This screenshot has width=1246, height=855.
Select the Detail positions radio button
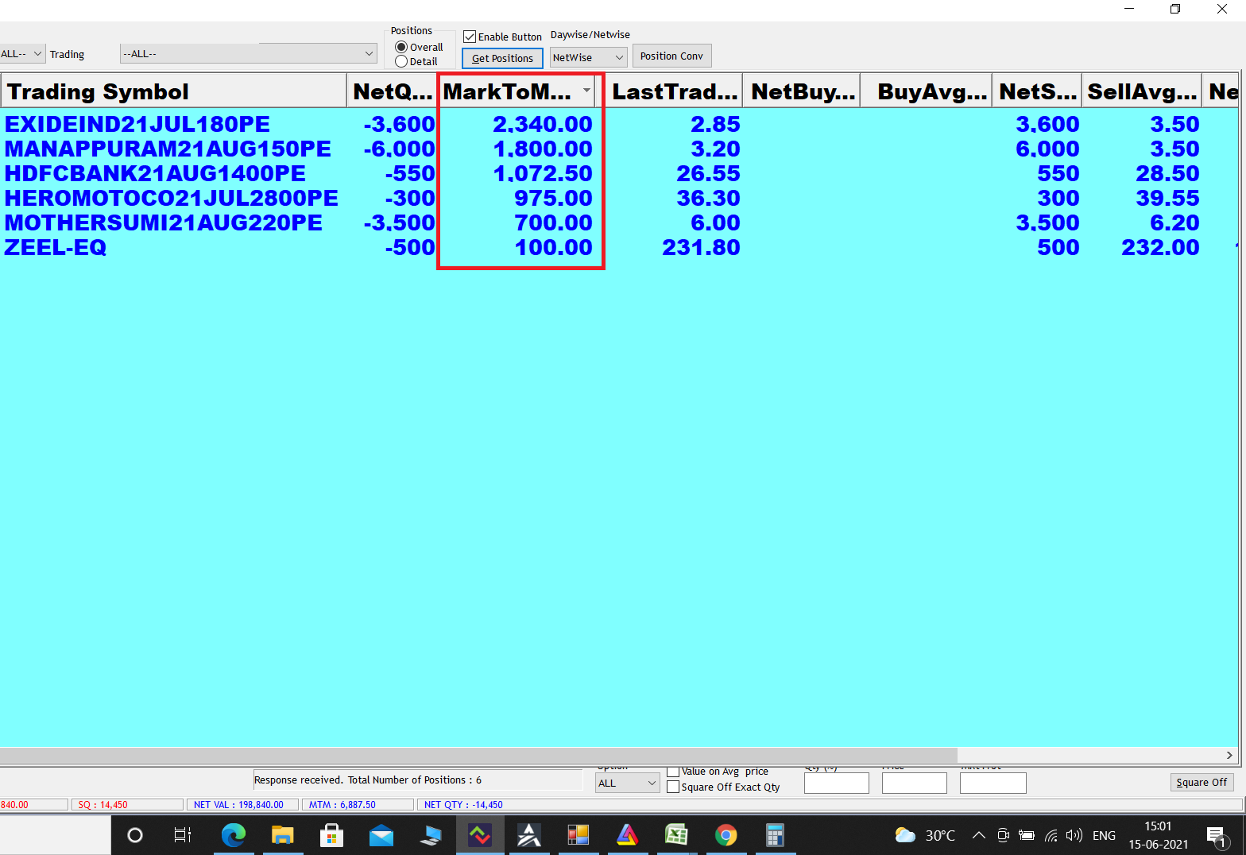tap(401, 61)
